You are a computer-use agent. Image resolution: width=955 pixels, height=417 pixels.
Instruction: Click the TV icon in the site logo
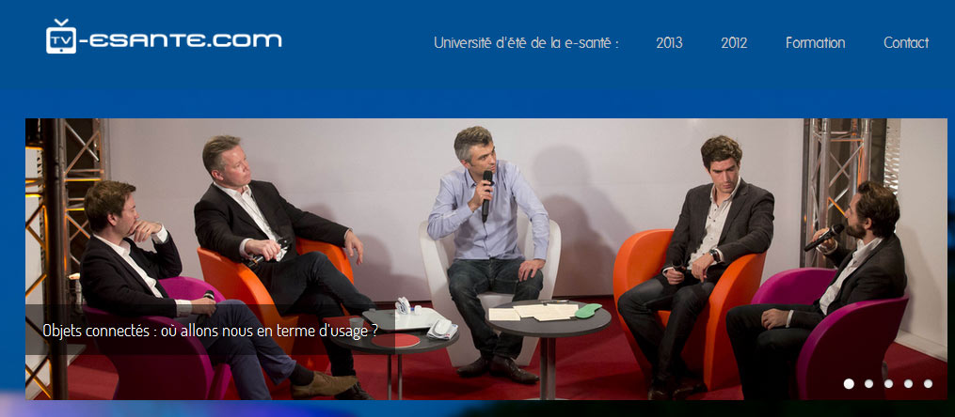(61, 37)
